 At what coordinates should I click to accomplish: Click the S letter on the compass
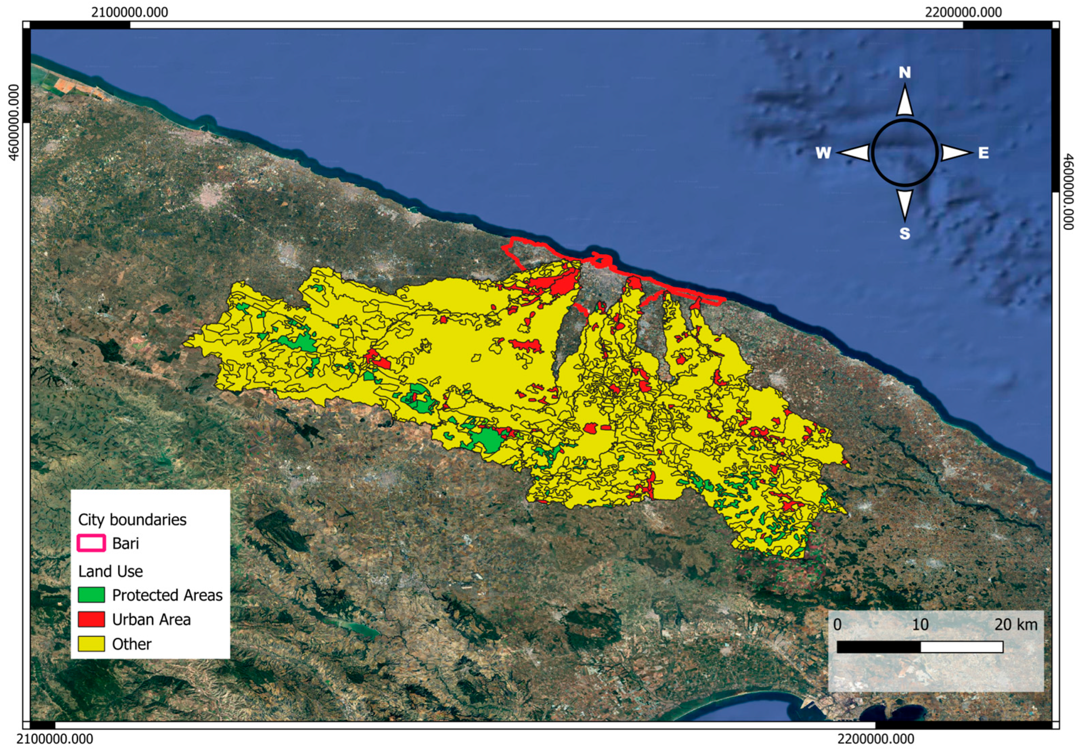[904, 233]
